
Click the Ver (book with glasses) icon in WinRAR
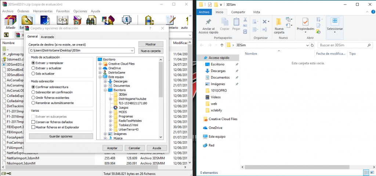pos(63,21)
